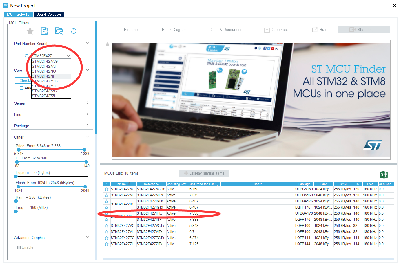Expand the Line filter section
Image resolution: width=401 pixels, height=266 pixels.
88,114
